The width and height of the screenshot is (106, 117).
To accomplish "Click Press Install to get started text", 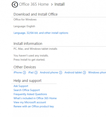I will 29,60.
